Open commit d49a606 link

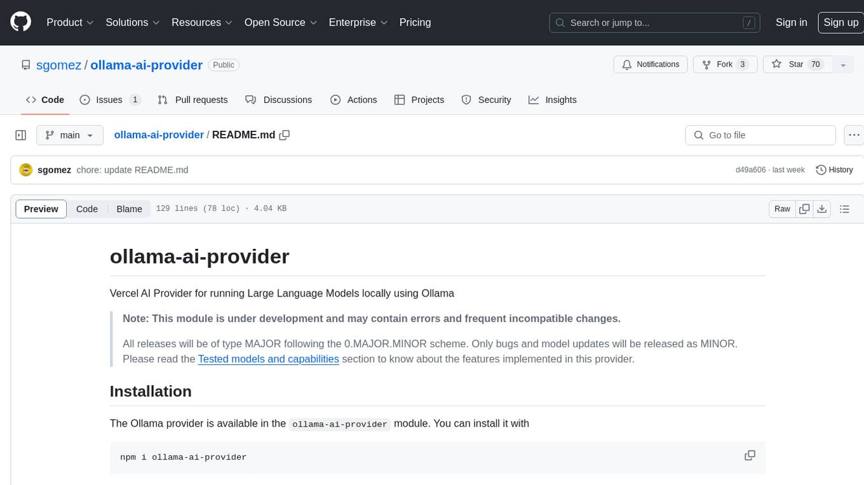tap(750, 170)
